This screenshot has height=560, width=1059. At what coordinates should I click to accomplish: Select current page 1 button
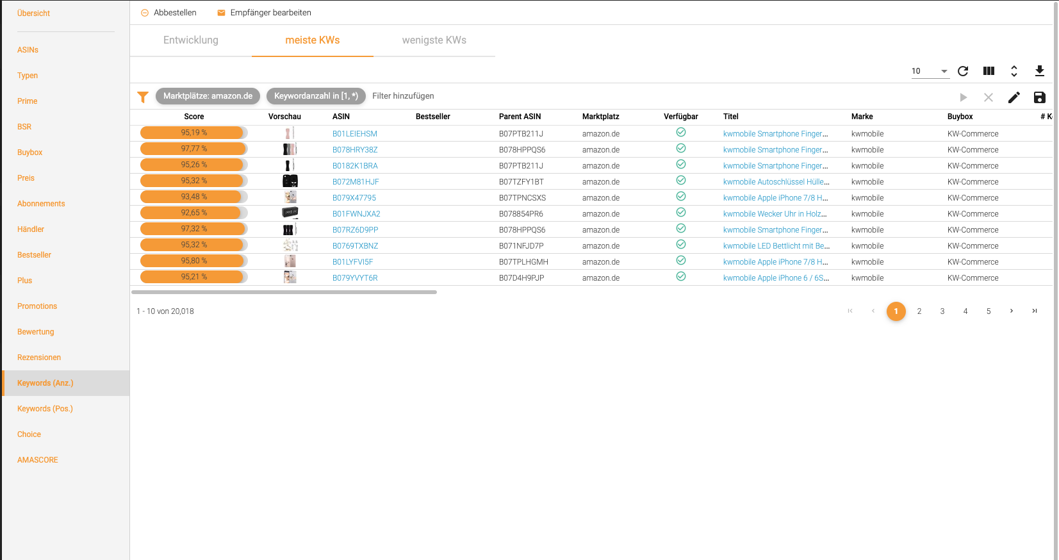tap(896, 311)
